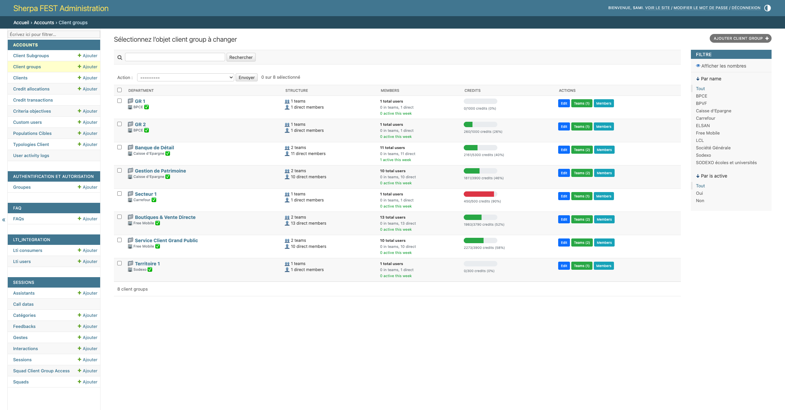Collapse the Par name filter section

(x=708, y=79)
